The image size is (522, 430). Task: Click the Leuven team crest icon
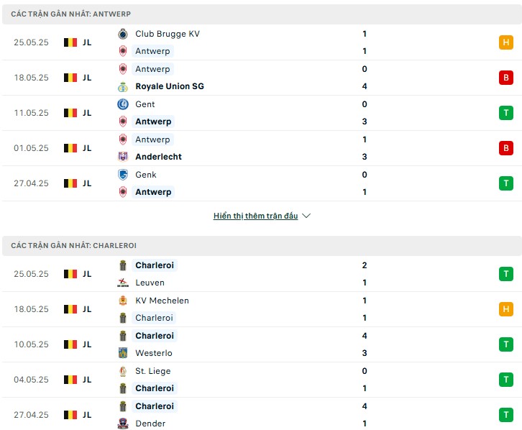coord(123,283)
